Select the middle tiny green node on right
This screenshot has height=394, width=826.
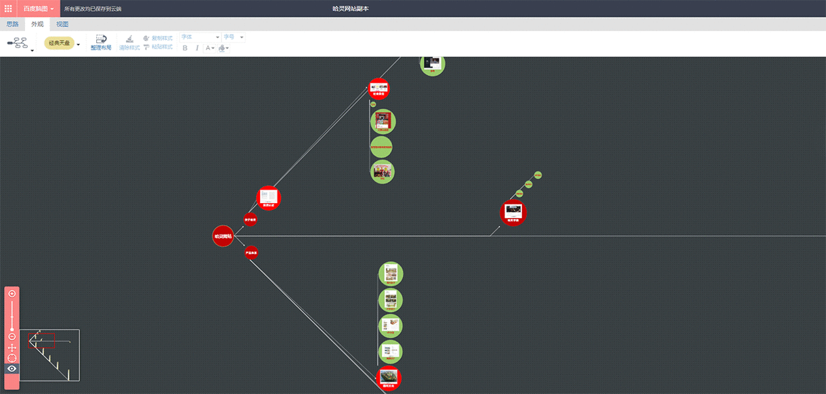[x=529, y=184]
